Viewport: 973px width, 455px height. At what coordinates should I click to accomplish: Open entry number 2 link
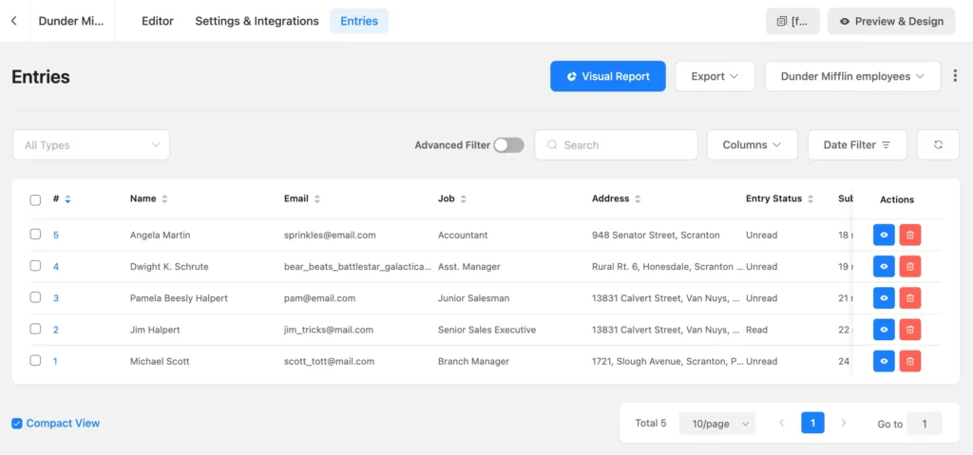56,330
